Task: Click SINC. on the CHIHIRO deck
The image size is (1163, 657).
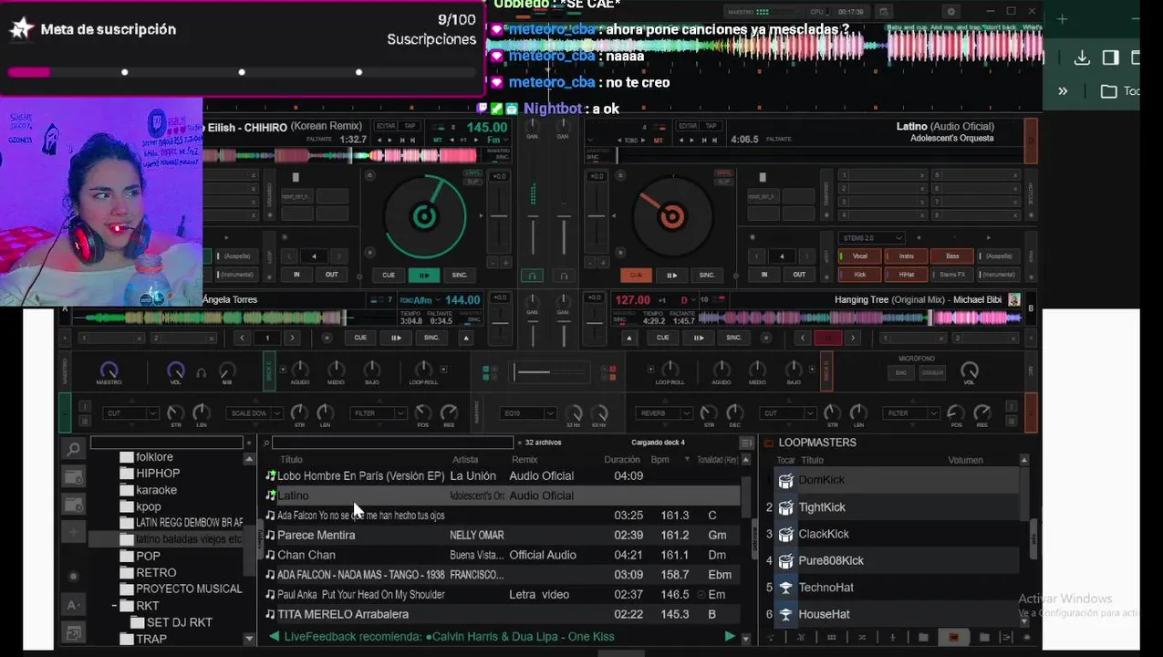Action: pyautogui.click(x=460, y=275)
